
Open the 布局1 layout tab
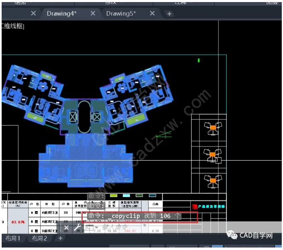click(x=13, y=238)
